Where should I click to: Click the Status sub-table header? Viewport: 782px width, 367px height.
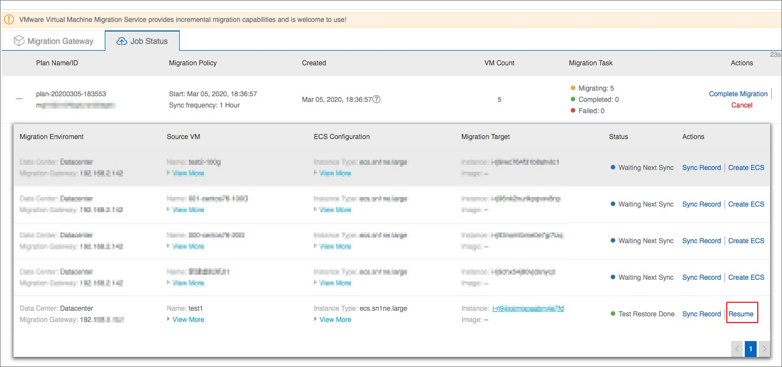point(619,137)
